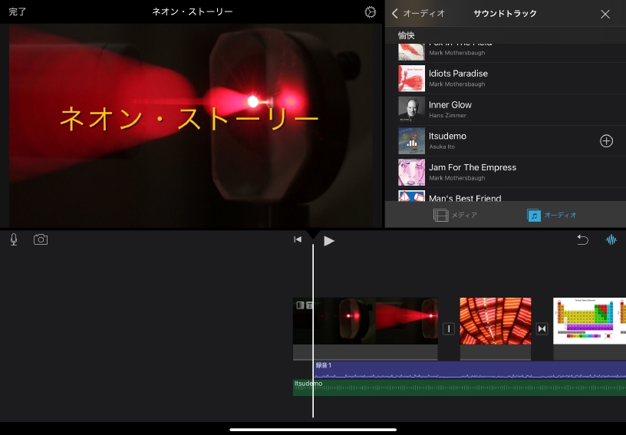Switch to the オーディオ tab
Screen dimensions: 626x435
(552, 216)
